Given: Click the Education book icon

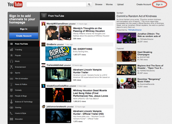Looking at the screenshot, I should coord(11,119).
